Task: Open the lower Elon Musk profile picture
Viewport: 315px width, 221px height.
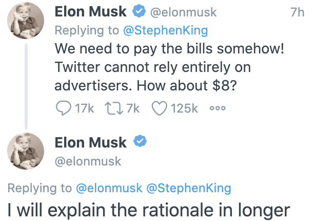Action: (25, 151)
